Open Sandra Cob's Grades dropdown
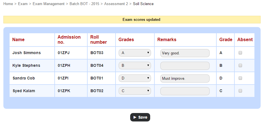 pyautogui.click(x=135, y=78)
